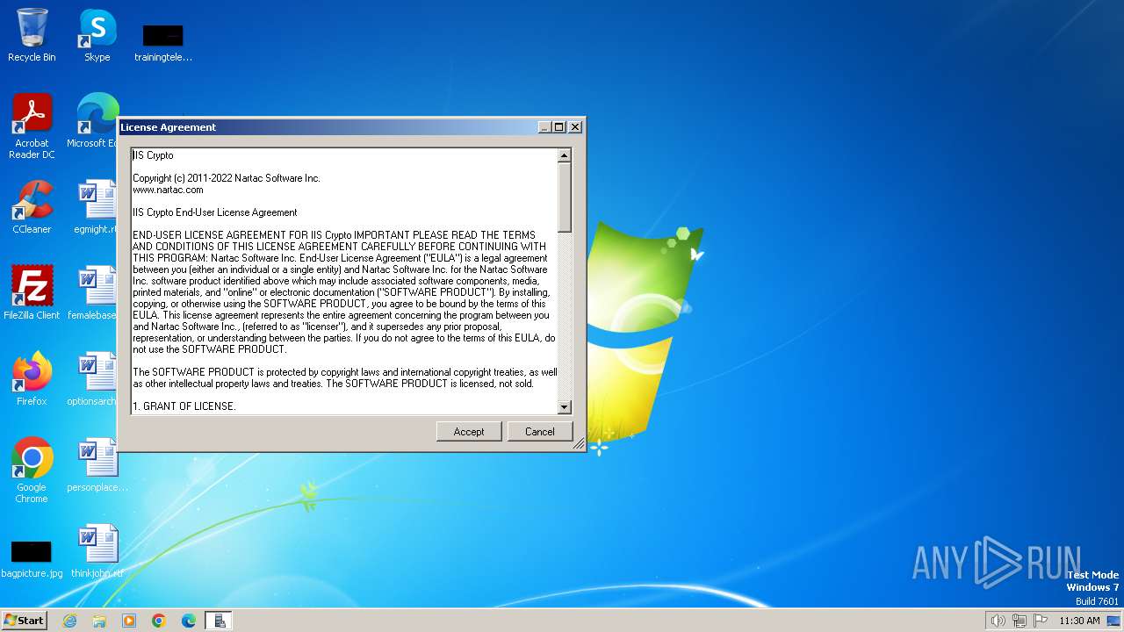Select the CCleaner desktop shortcut
The height and width of the screenshot is (632, 1124).
tap(32, 207)
